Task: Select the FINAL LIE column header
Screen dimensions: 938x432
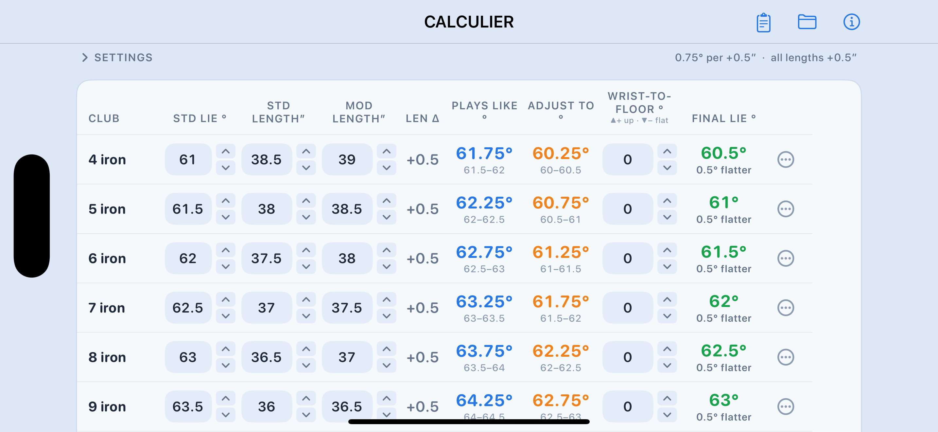Action: tap(723, 118)
